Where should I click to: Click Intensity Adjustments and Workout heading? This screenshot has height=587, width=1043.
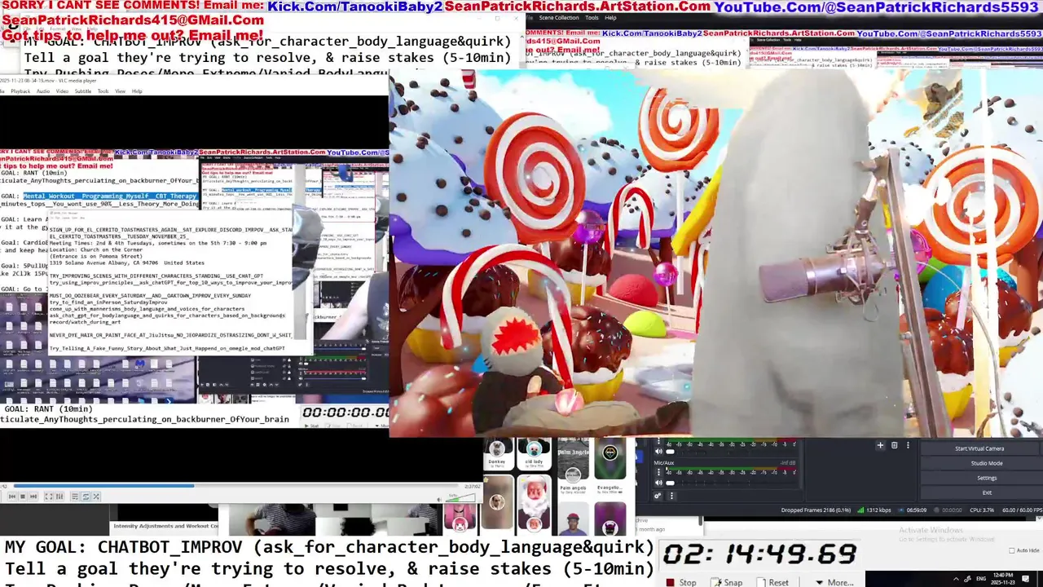click(166, 526)
